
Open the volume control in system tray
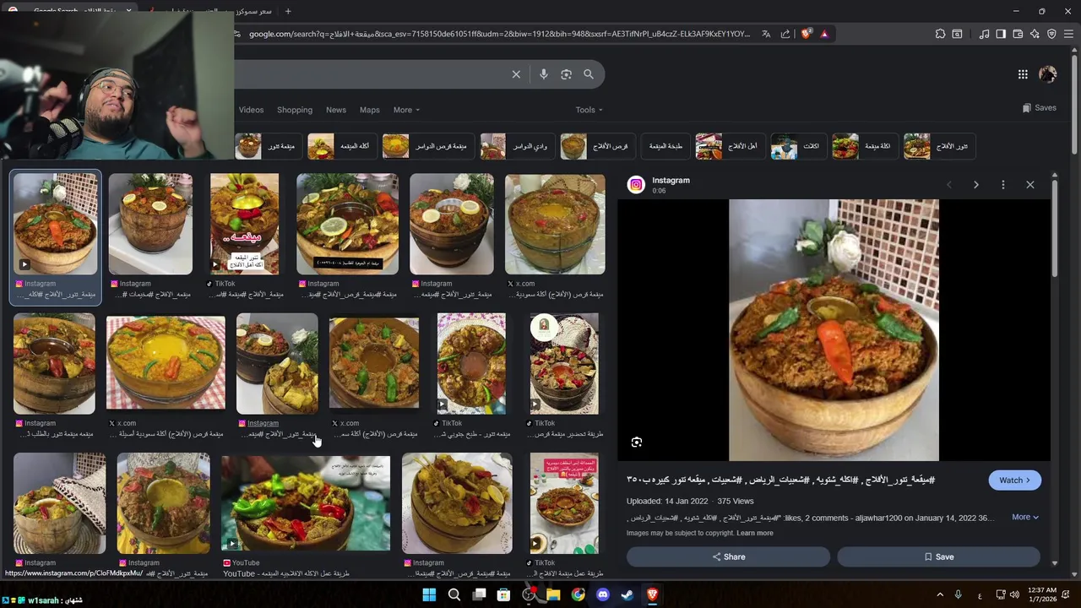click(x=1014, y=594)
